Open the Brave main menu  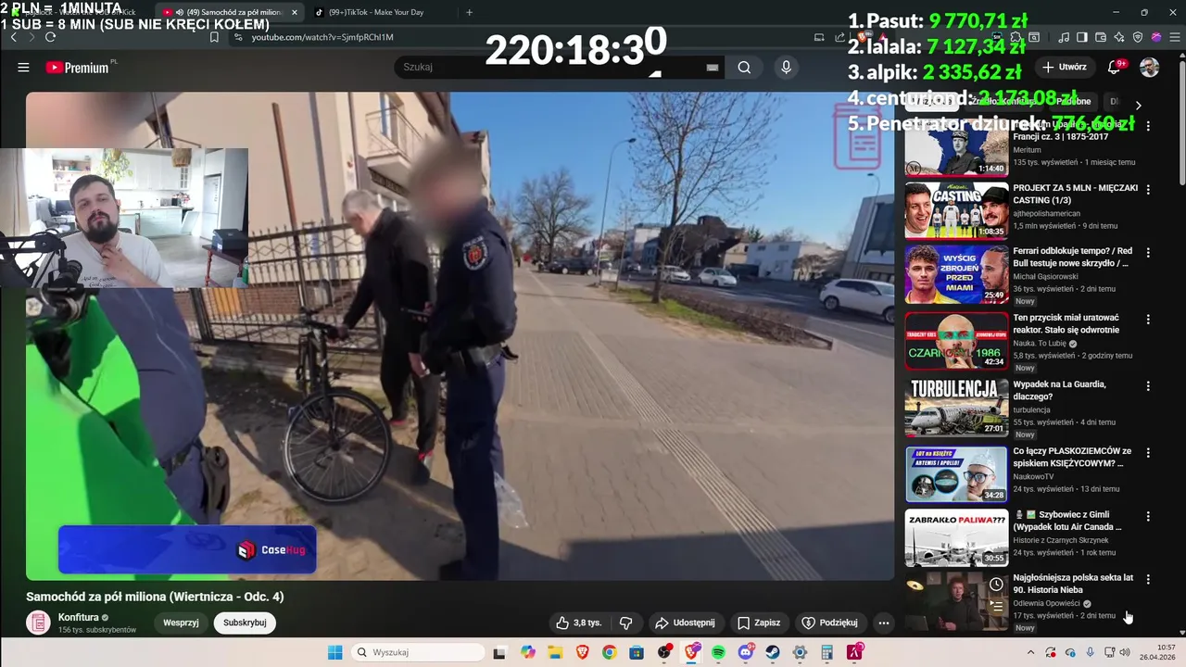tap(1175, 37)
